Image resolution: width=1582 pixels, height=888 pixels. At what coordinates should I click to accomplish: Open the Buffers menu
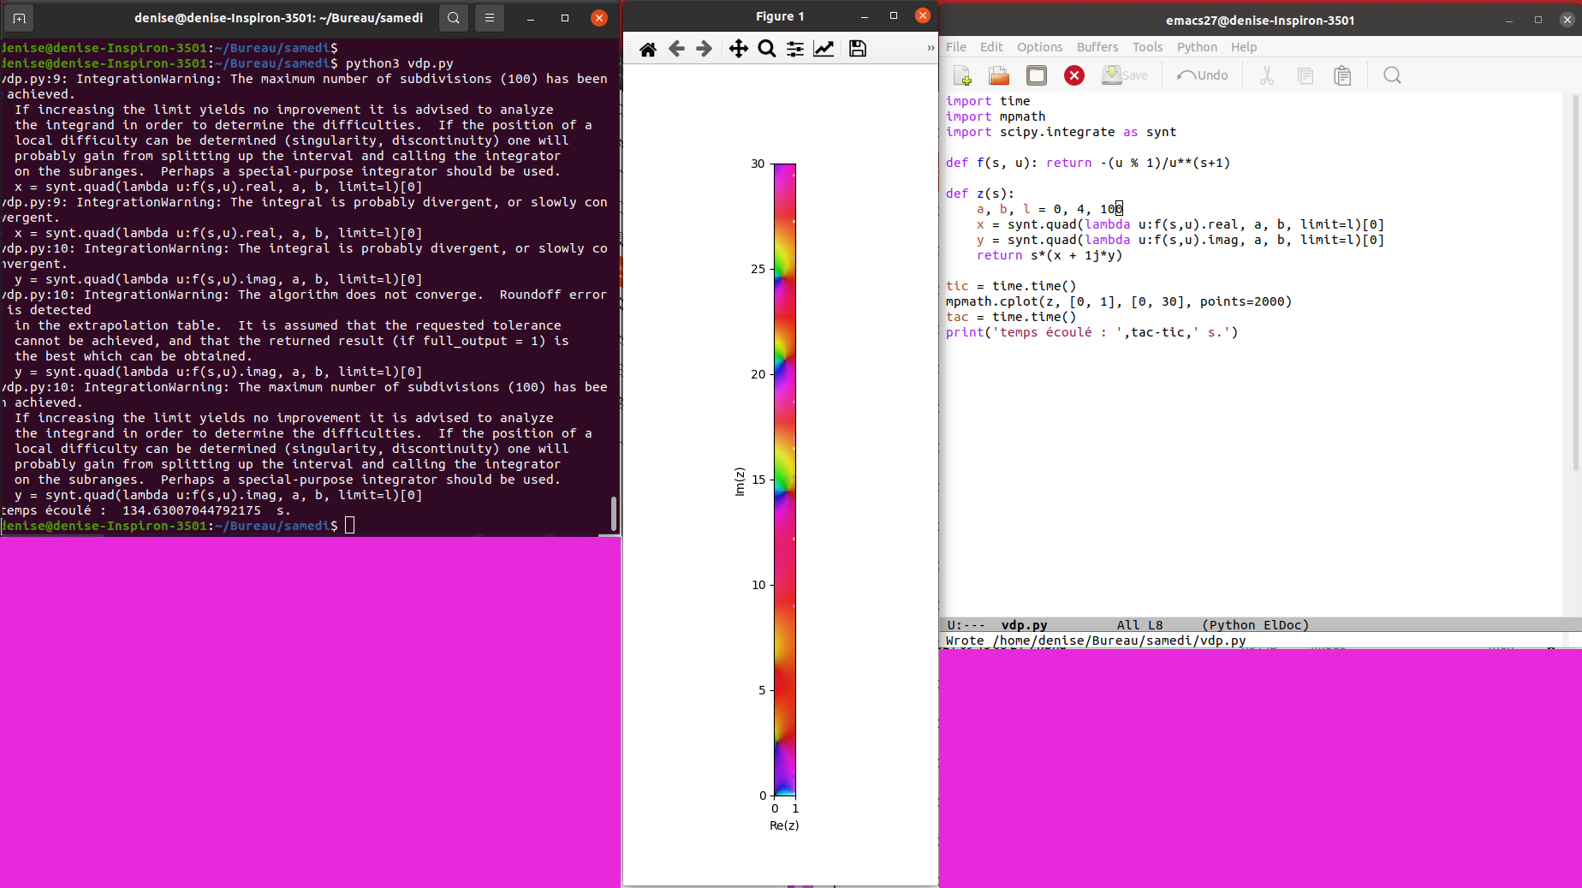coord(1097,47)
